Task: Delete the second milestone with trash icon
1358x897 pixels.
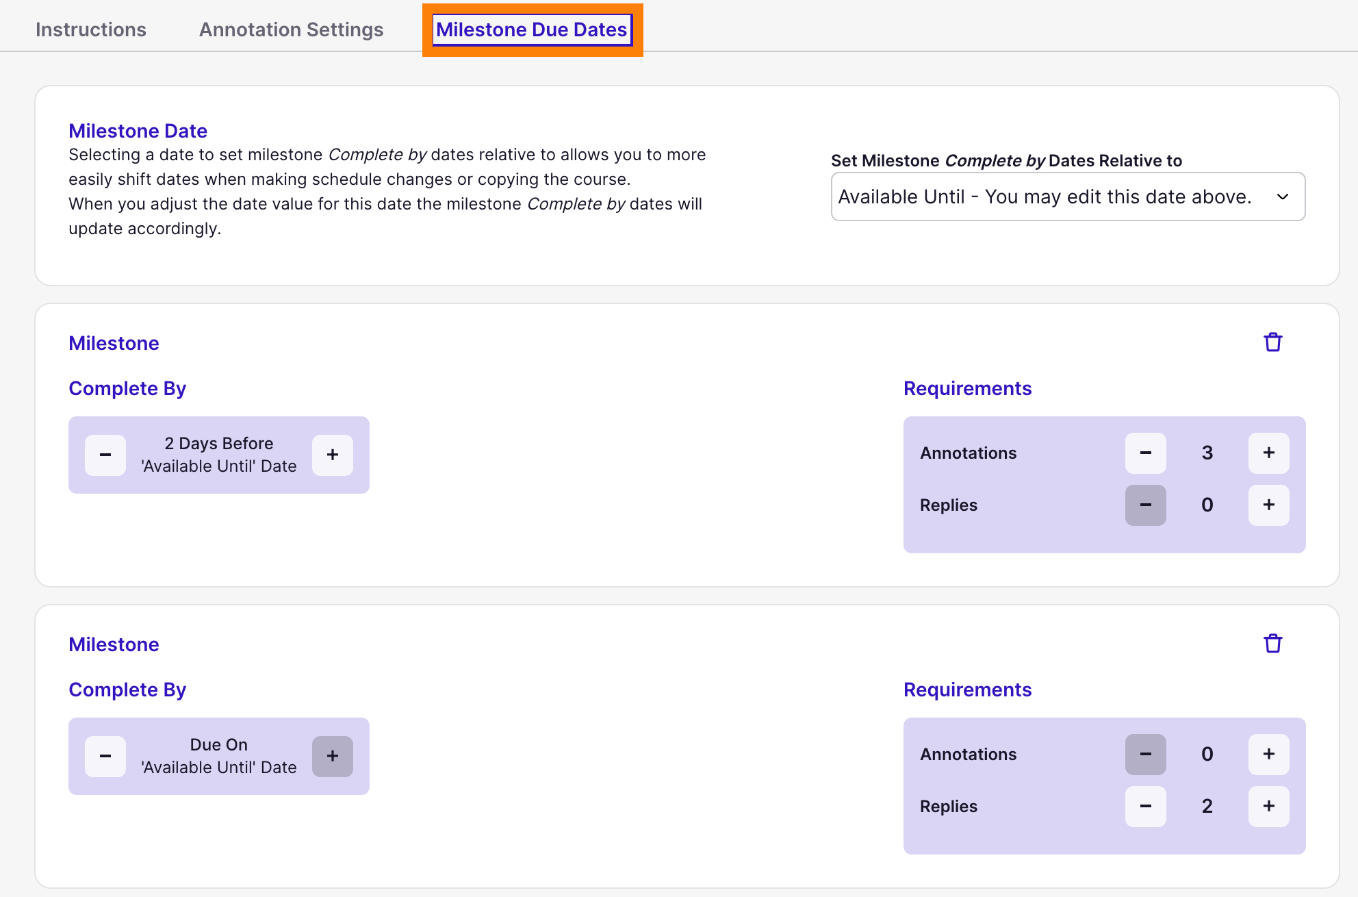Action: 1272,644
